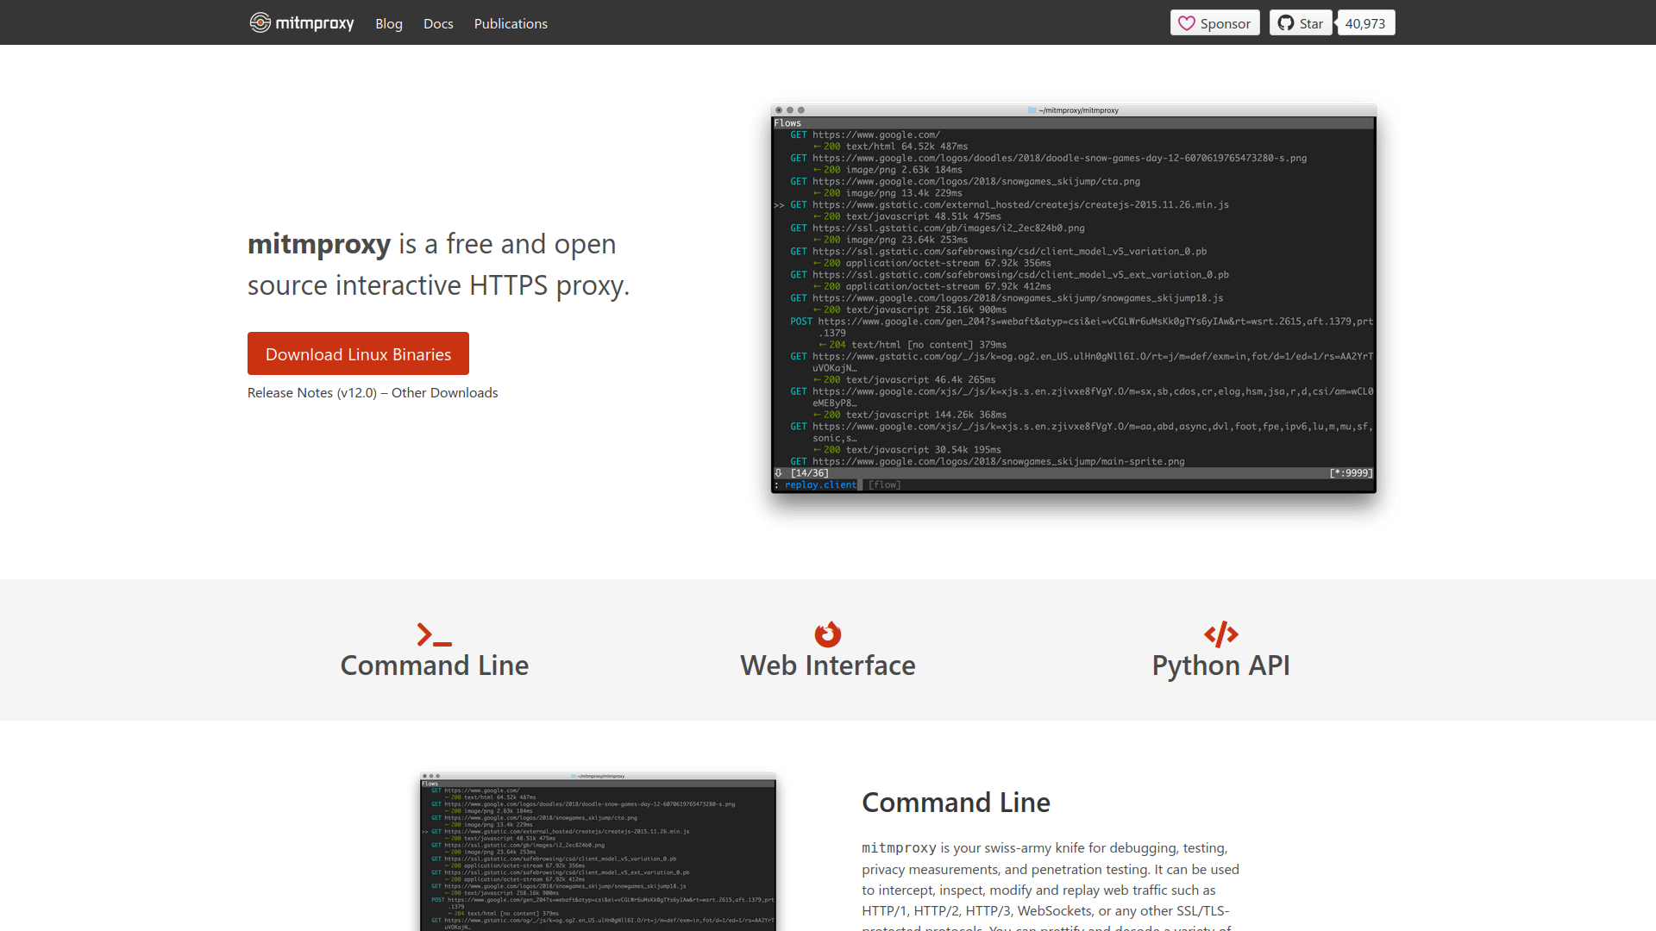Click the blue folder icon in the terminal title bar

coord(1032,110)
